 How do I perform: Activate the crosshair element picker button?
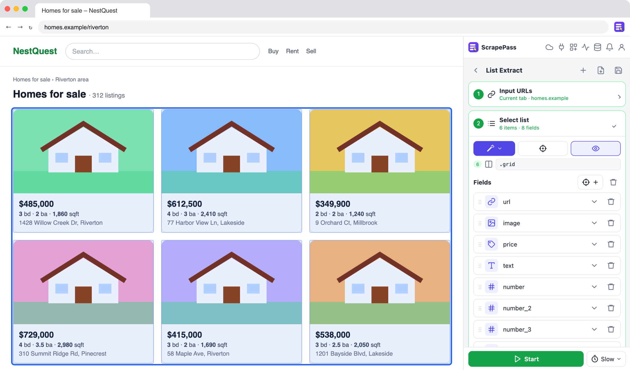click(x=543, y=149)
